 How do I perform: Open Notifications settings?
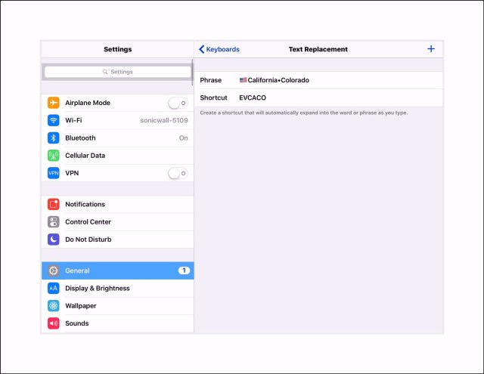coord(118,204)
